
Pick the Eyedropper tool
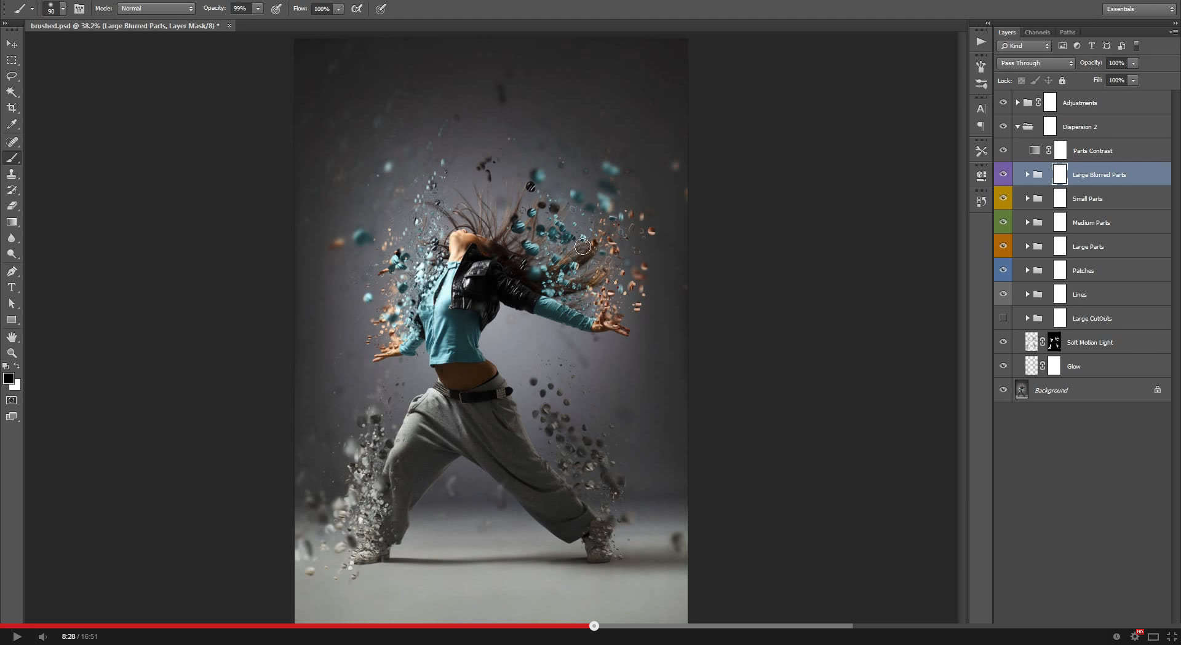coord(12,124)
